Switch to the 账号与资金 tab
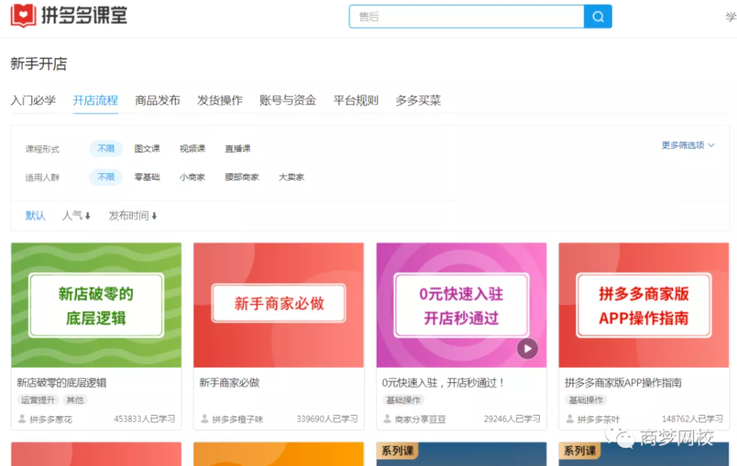This screenshot has height=466, width=737. [x=288, y=101]
